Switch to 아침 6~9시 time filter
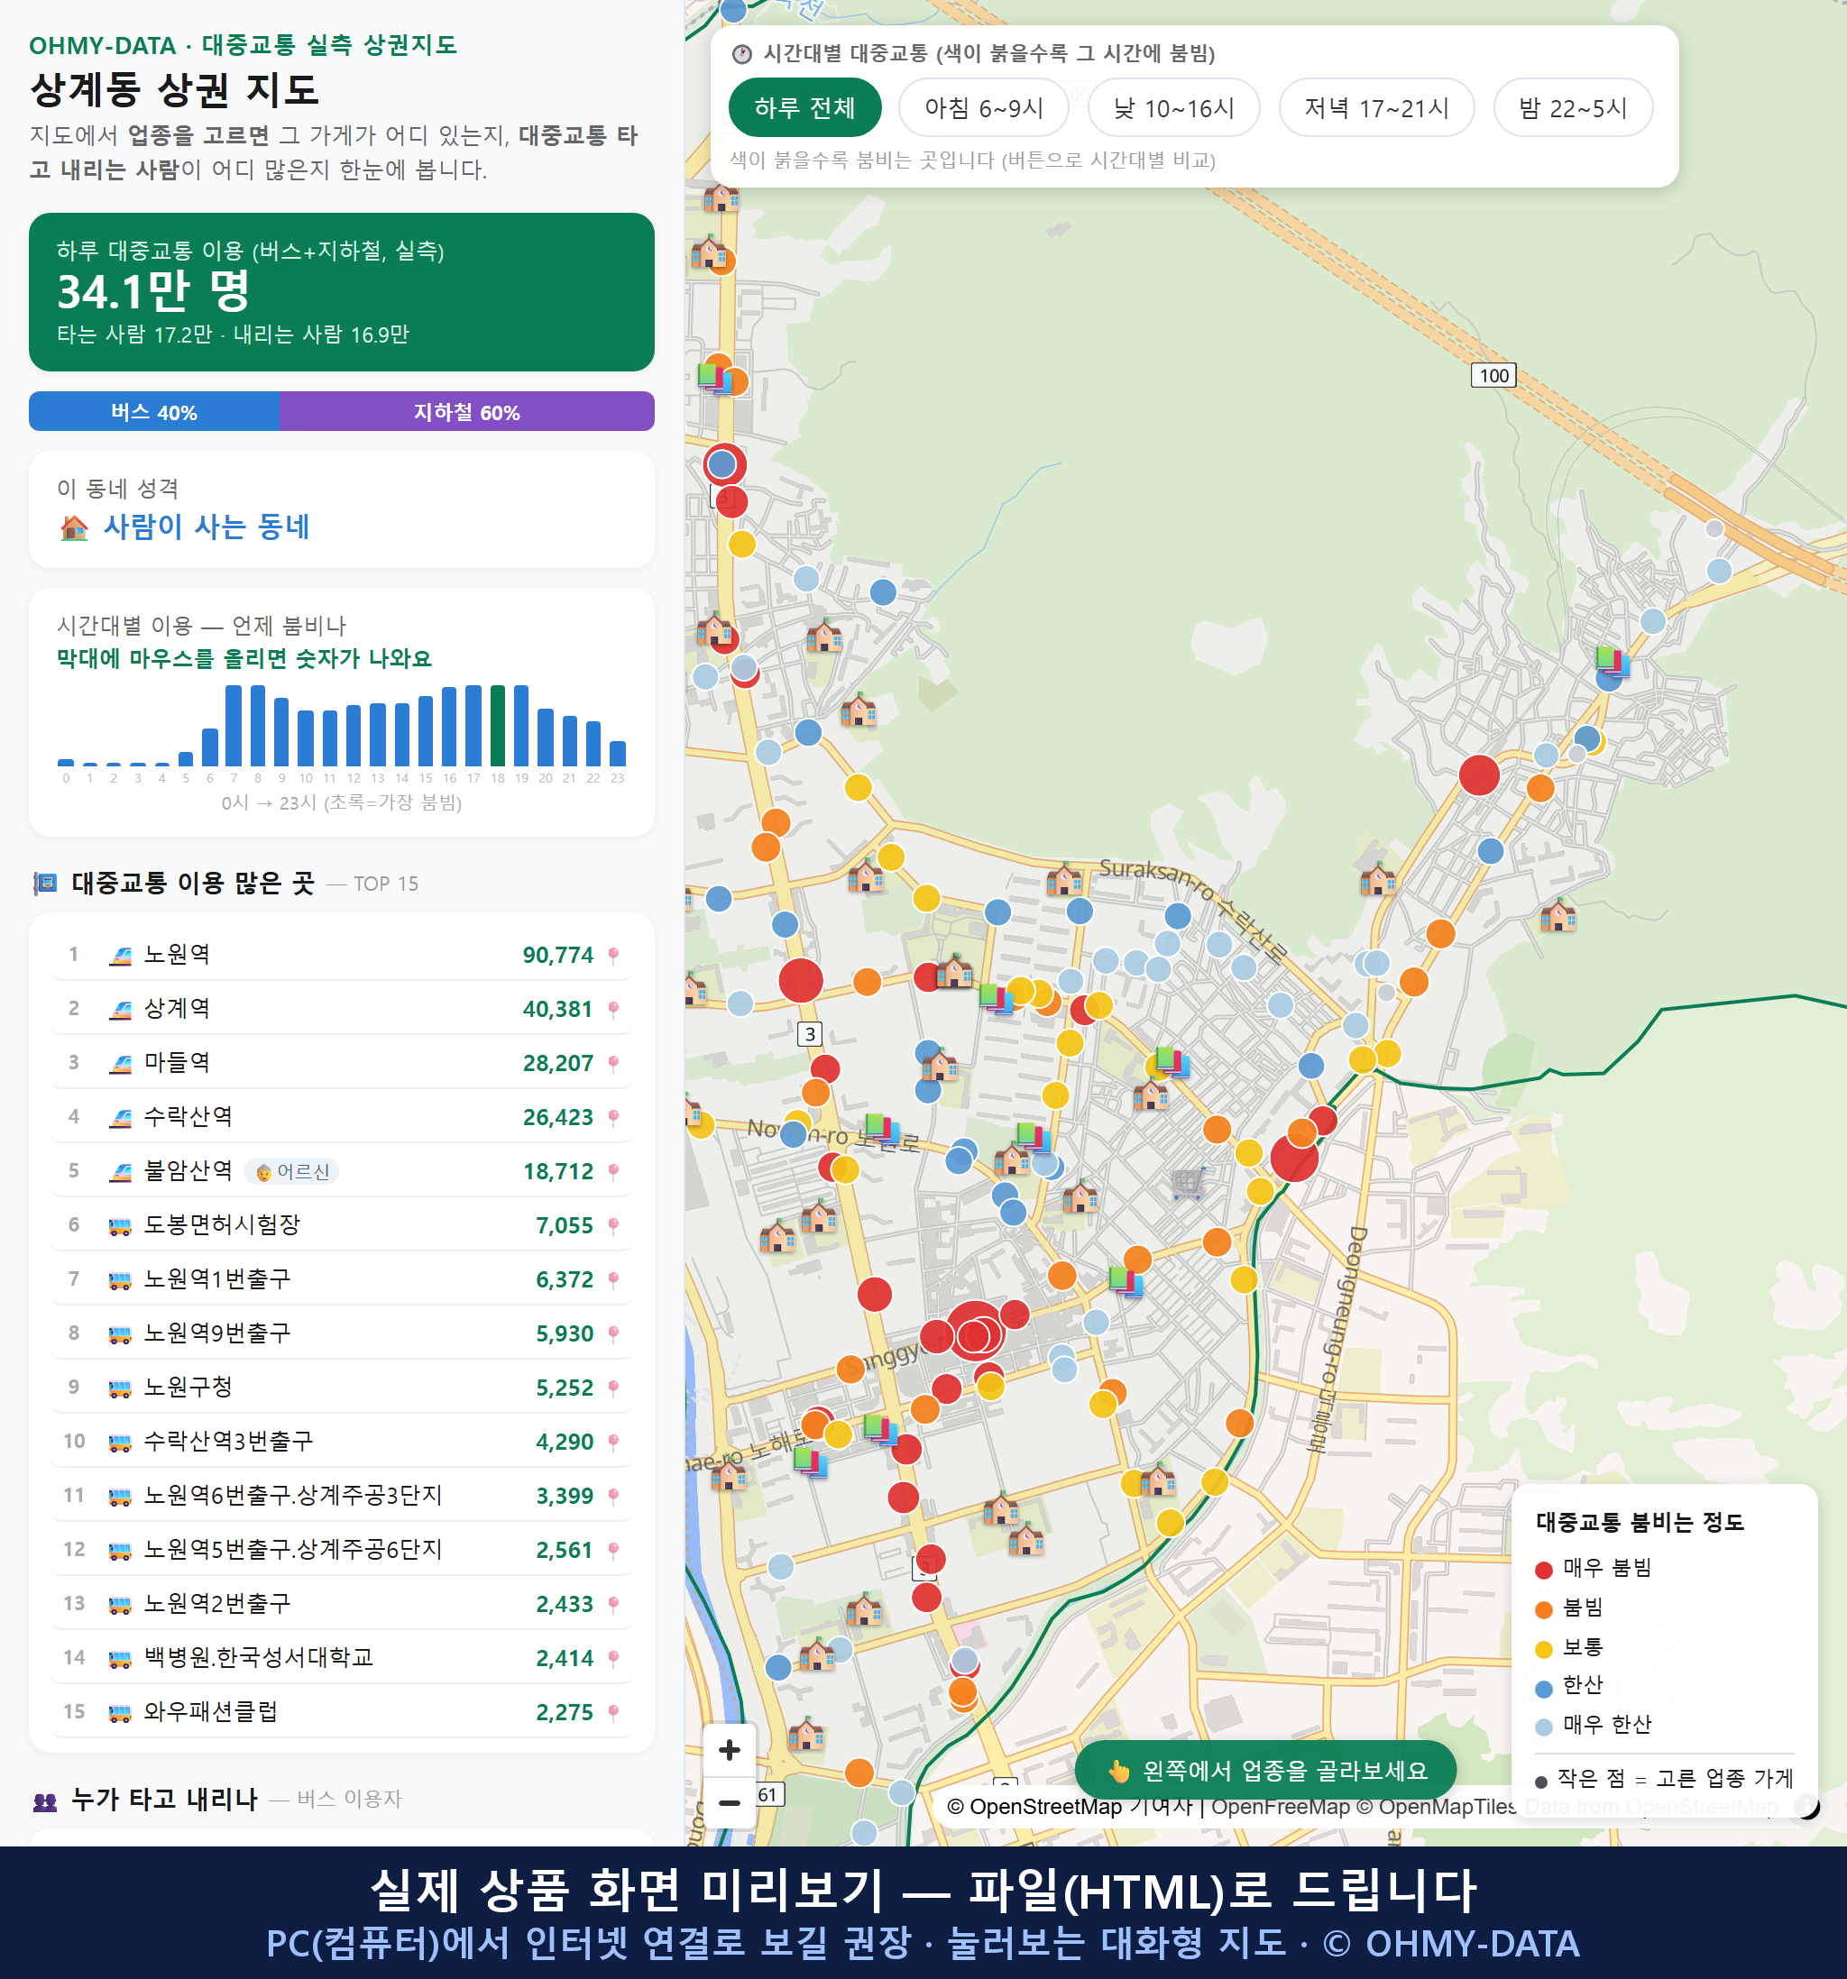 click(x=983, y=107)
